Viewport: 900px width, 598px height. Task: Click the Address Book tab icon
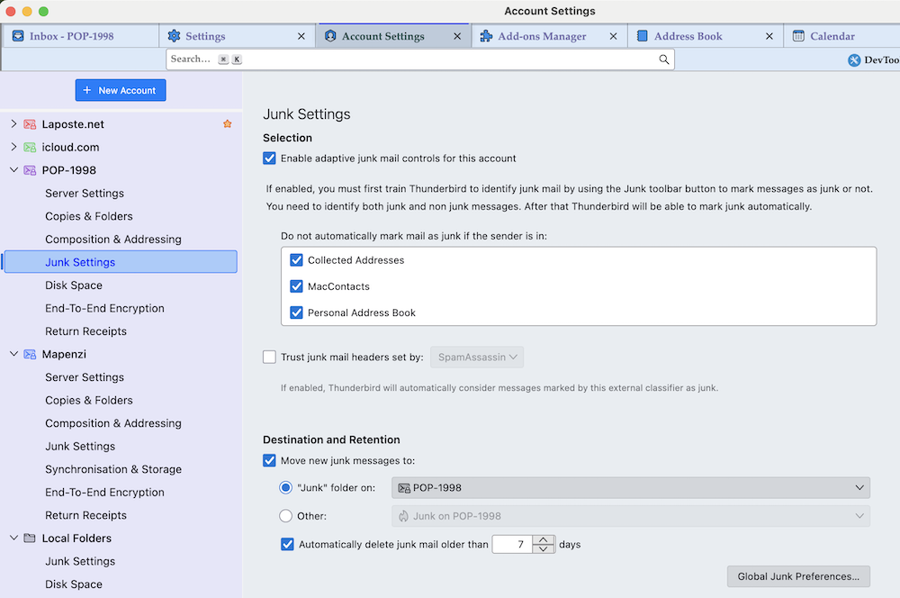[643, 36]
